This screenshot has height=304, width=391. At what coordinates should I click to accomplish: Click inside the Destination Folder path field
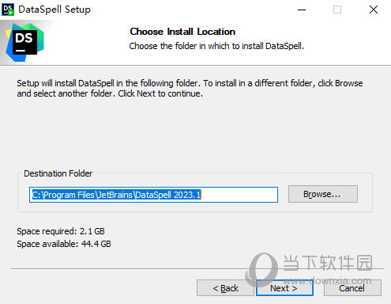tap(153, 195)
